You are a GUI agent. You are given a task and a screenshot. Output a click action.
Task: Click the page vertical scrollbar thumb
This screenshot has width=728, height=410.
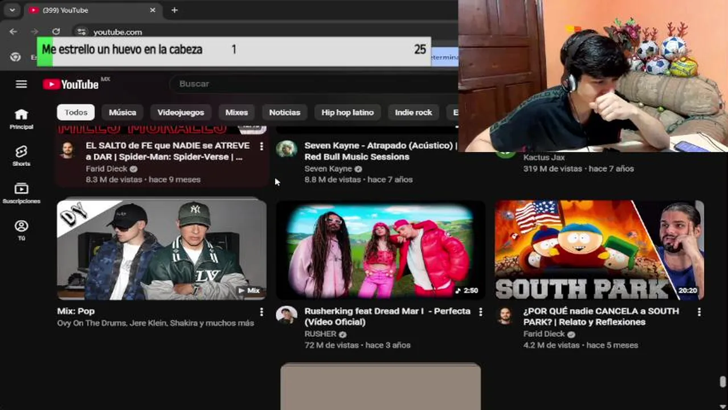(723, 382)
